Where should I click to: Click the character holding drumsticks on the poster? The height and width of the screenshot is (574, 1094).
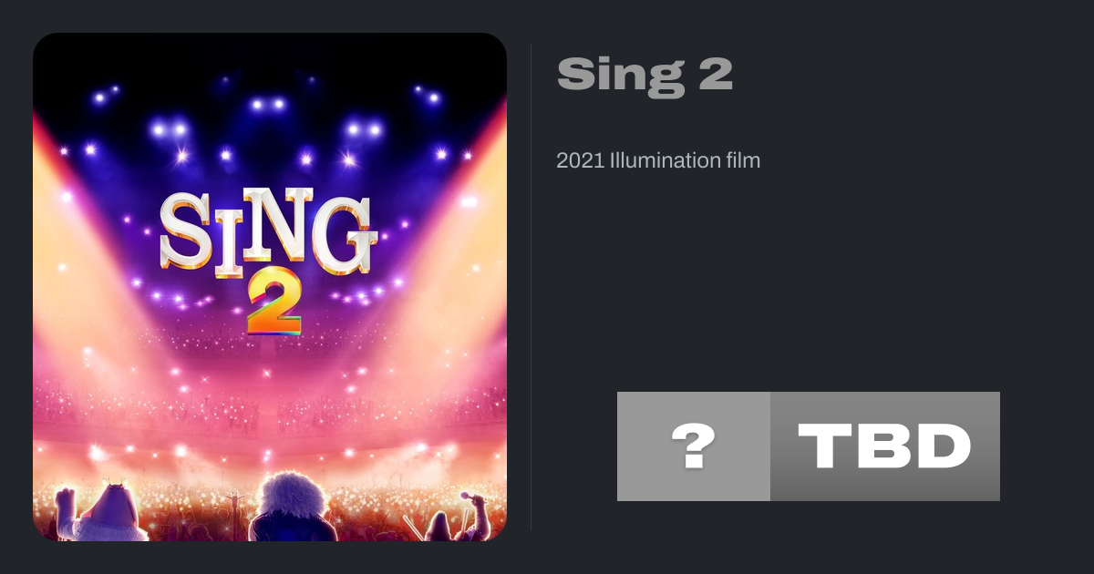point(439,526)
